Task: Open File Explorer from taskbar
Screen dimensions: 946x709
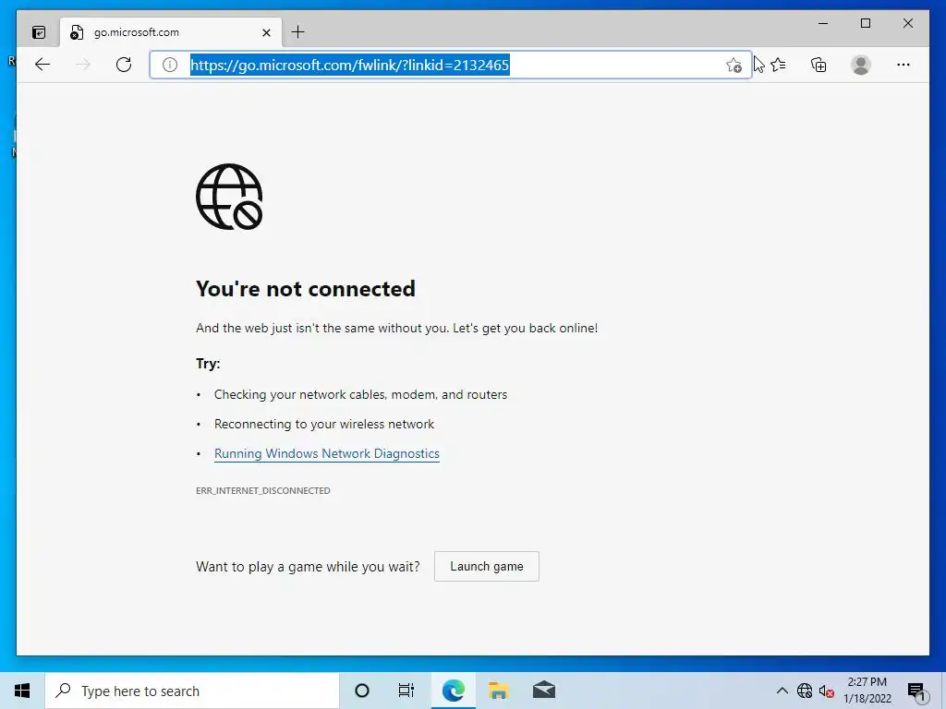Action: pyautogui.click(x=498, y=691)
